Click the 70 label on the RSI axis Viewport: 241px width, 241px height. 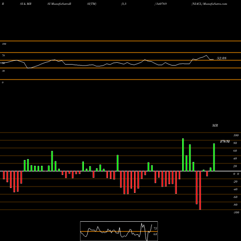(x=3, y=55)
